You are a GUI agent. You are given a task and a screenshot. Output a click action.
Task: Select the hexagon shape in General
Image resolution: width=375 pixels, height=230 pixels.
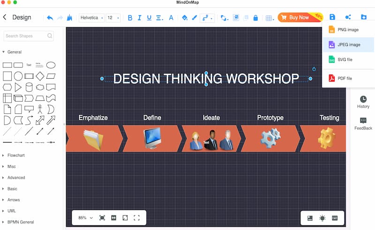[x=7, y=87]
